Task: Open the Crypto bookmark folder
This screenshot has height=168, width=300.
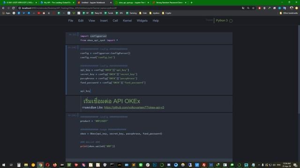Action: pyautogui.click(x=166, y=13)
